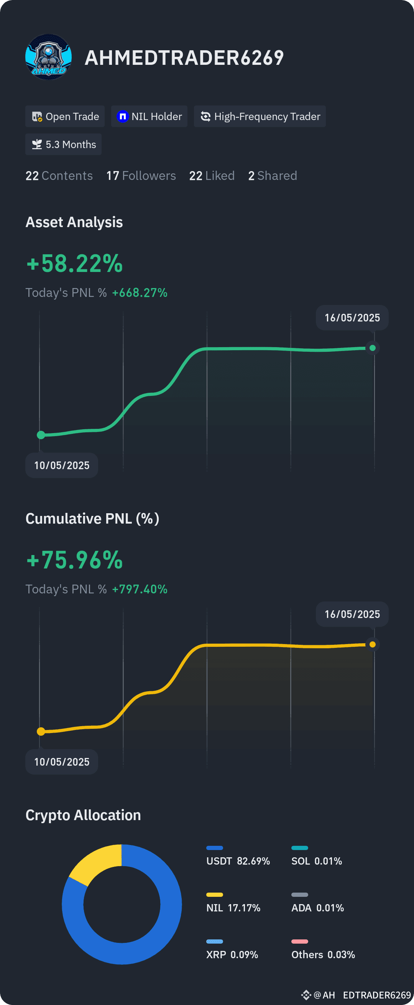Click the USDT blue legend swatch
The image size is (414, 1005).
click(x=214, y=848)
